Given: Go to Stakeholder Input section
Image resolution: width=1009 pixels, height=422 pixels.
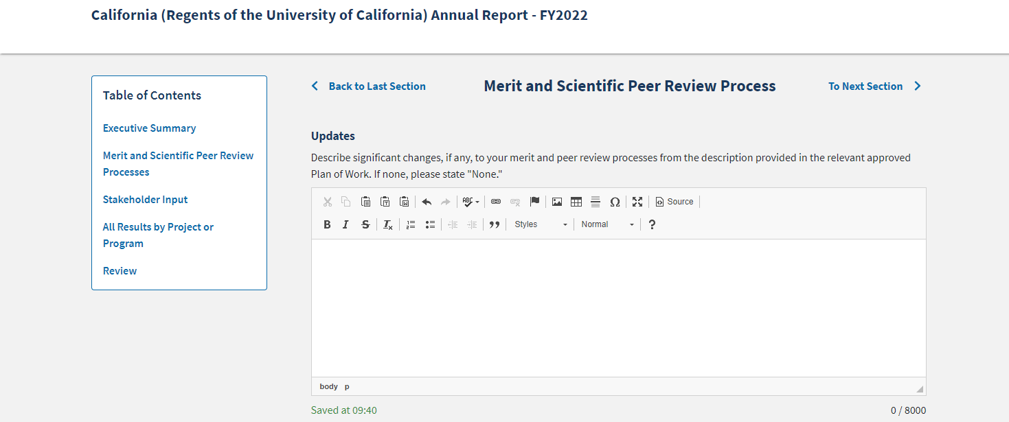Looking at the screenshot, I should [145, 200].
